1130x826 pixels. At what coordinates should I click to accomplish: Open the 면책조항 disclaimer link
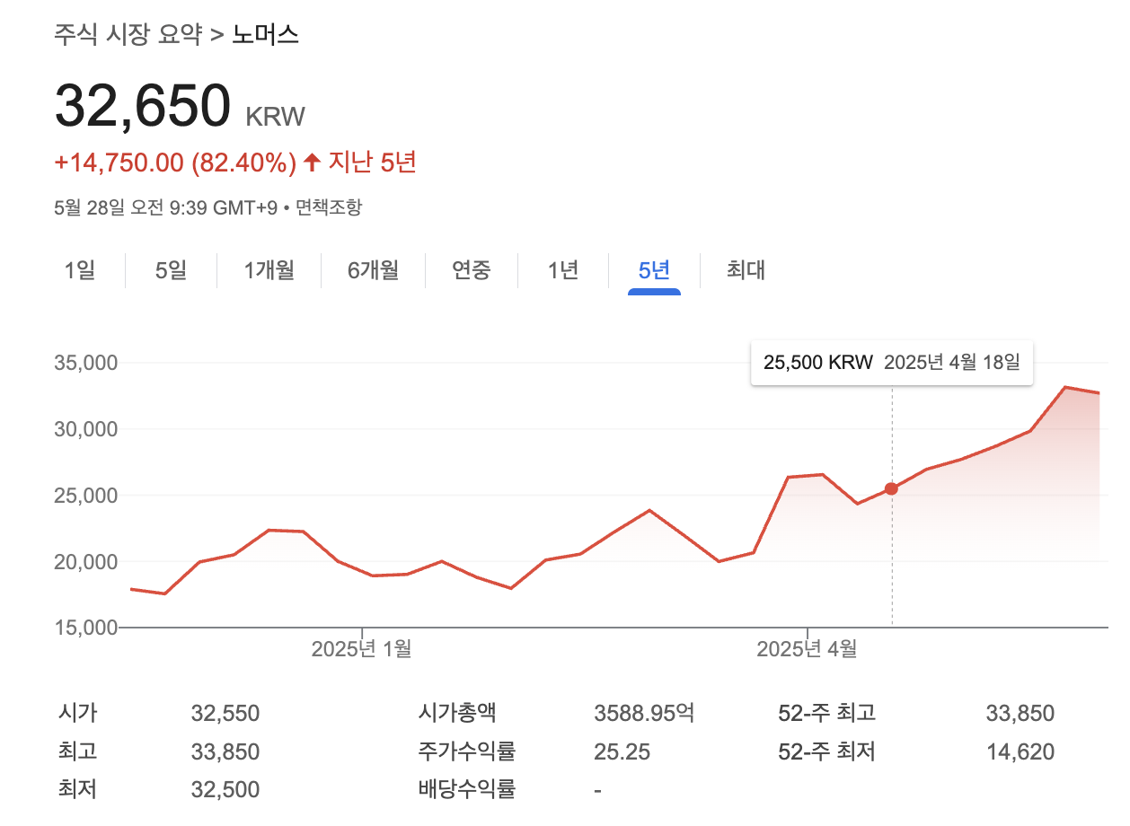[329, 207]
